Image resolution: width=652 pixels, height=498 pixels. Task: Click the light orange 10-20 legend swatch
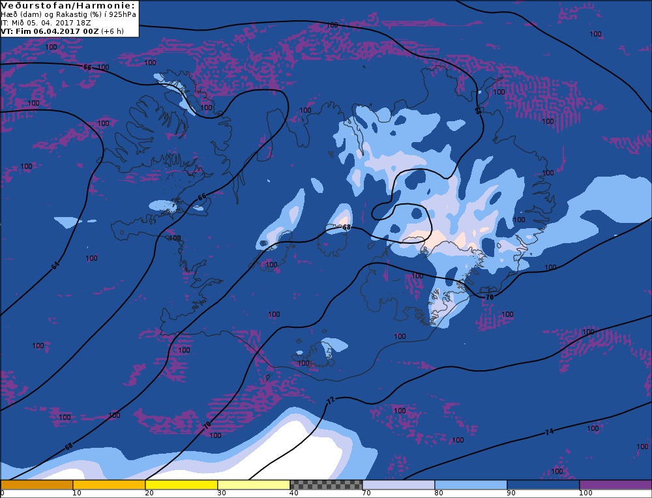pyautogui.click(x=109, y=485)
